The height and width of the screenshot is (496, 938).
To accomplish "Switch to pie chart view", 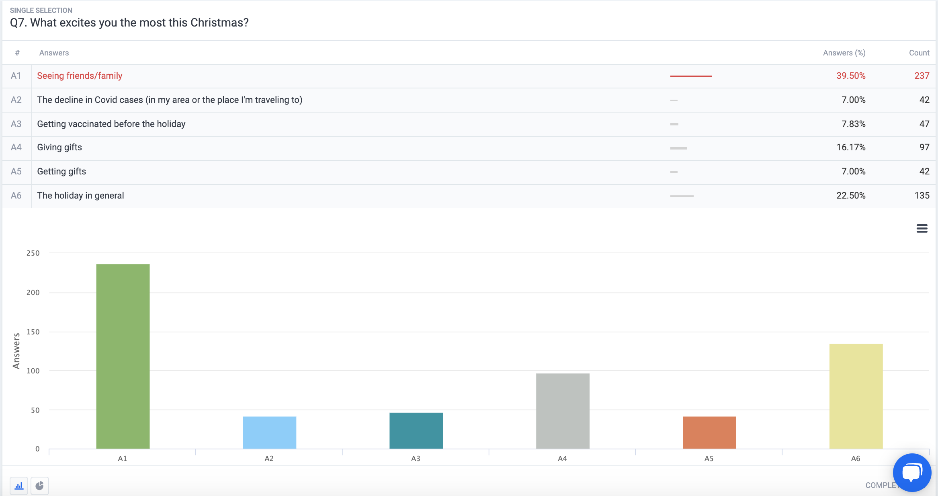I will coord(39,486).
